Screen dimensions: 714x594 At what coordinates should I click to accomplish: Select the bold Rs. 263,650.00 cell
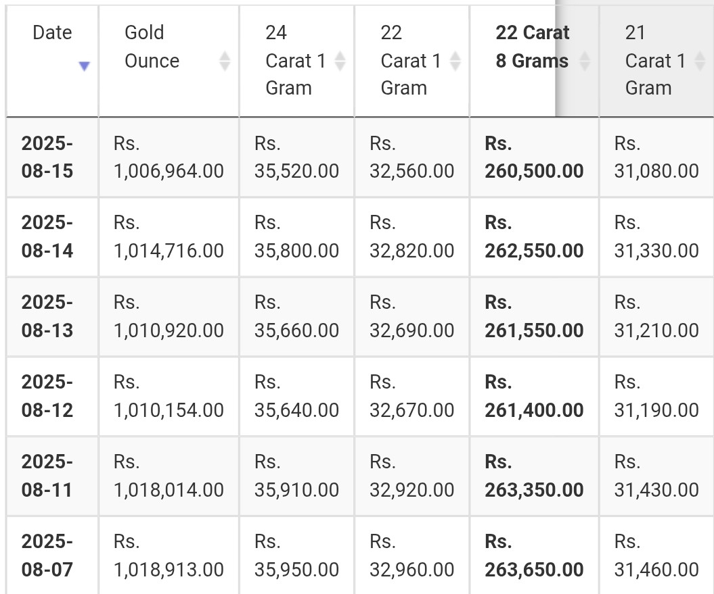535,555
